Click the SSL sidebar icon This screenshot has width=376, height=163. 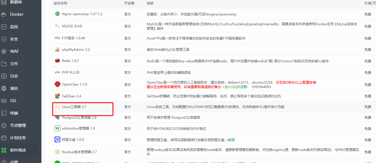point(13,101)
